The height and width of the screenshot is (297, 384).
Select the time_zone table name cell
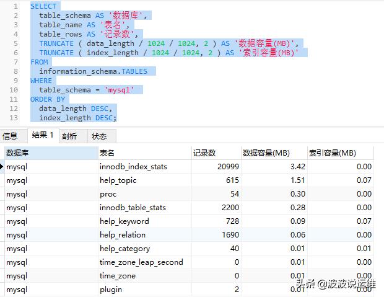pyautogui.click(x=145, y=276)
